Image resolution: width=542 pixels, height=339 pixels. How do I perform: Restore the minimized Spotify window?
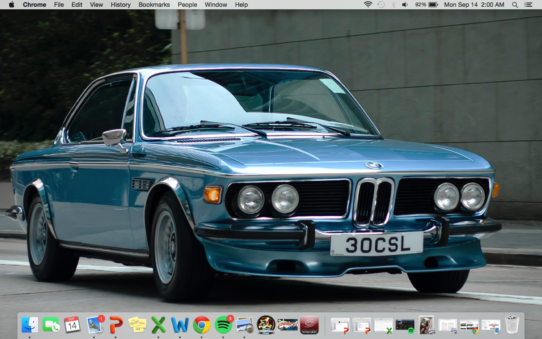pyautogui.click(x=405, y=325)
